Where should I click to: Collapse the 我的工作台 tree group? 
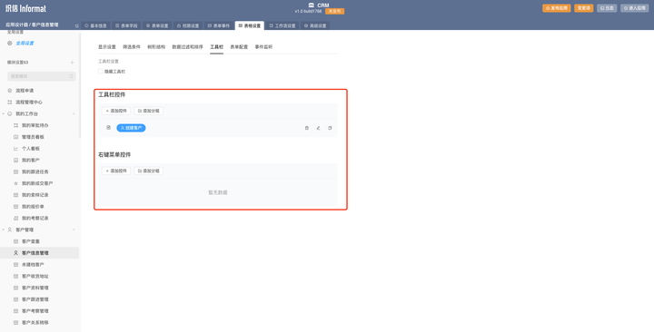click(x=4, y=113)
